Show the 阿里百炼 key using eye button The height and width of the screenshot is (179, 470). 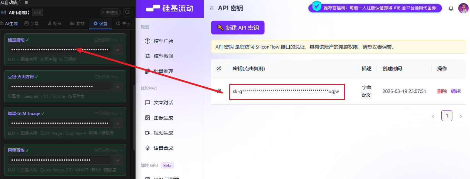118,160
